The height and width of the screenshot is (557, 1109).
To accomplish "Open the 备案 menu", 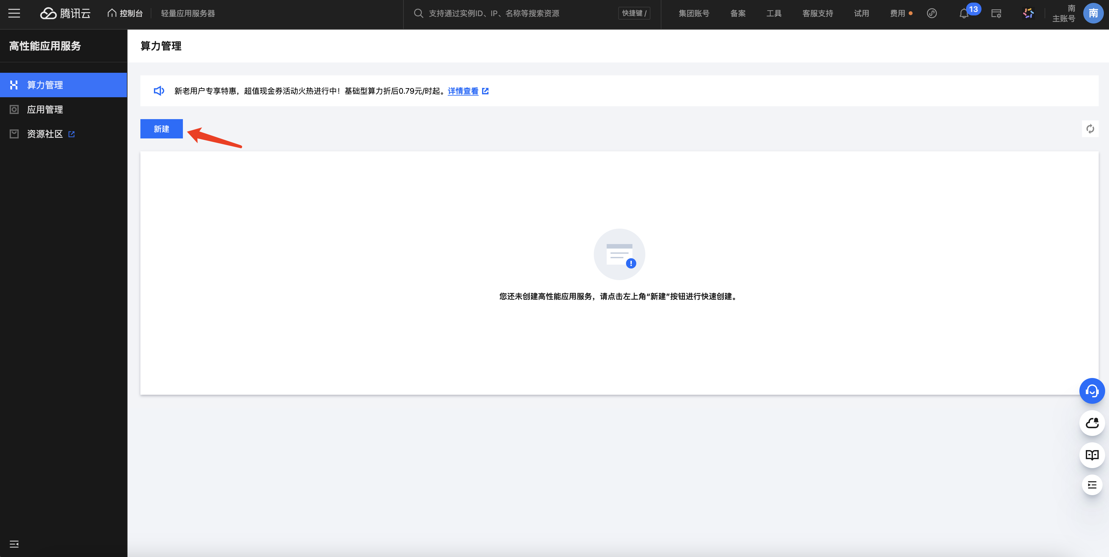I will click(x=737, y=13).
